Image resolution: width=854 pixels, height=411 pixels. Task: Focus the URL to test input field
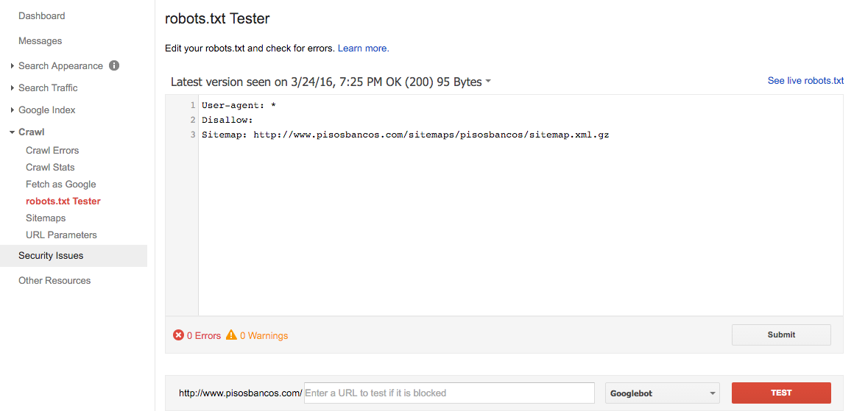click(448, 393)
